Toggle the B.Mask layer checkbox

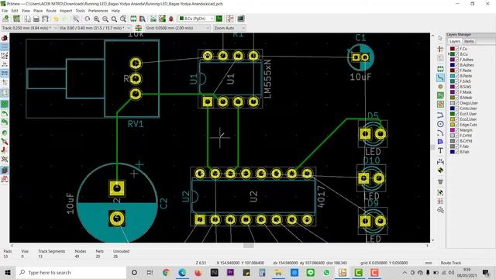[x=456, y=98]
